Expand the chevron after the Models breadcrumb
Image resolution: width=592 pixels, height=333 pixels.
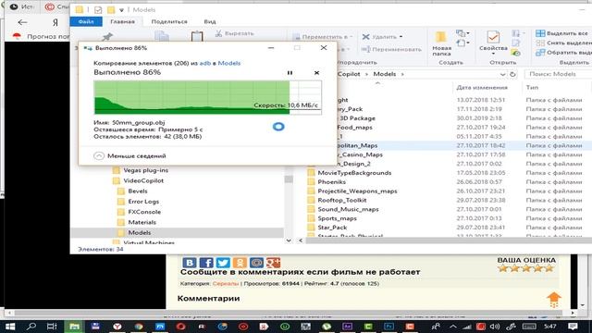point(402,74)
